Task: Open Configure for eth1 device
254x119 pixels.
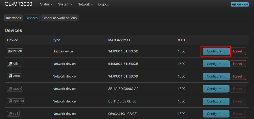Action: pyautogui.click(x=216, y=64)
